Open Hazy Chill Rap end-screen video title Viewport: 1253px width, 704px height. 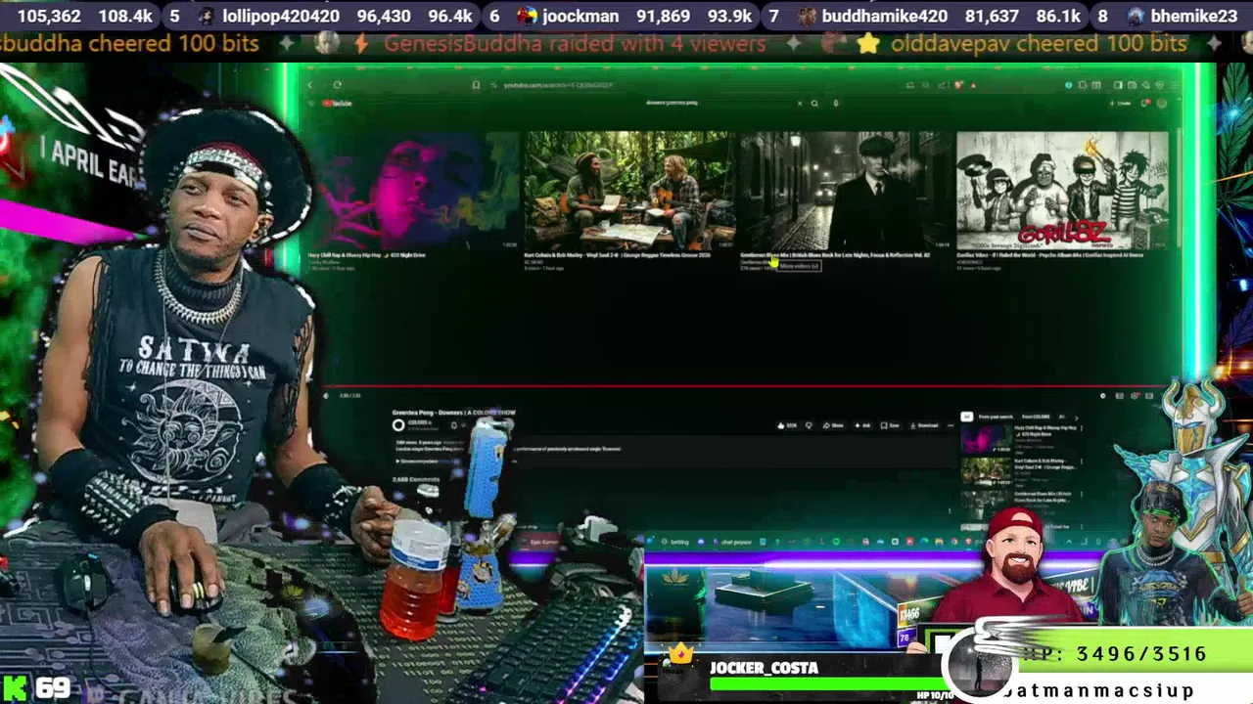pyautogui.click(x=367, y=255)
